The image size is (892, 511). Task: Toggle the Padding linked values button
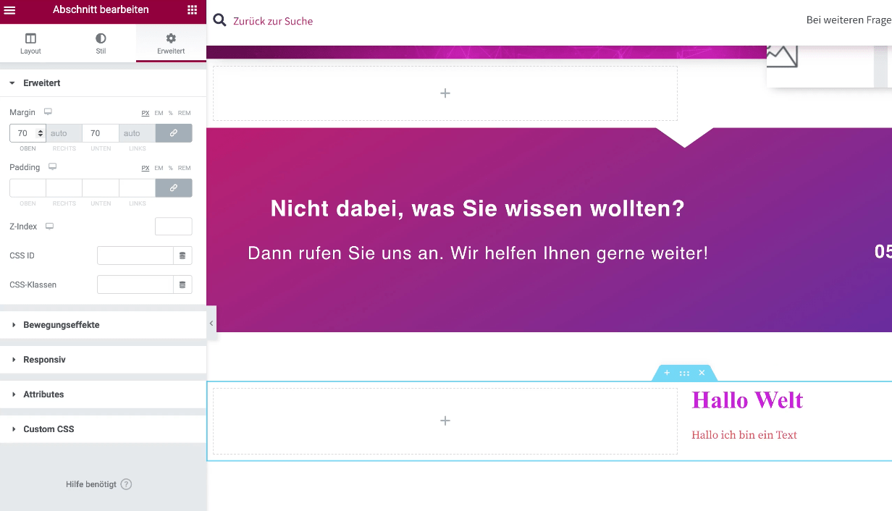tap(174, 187)
